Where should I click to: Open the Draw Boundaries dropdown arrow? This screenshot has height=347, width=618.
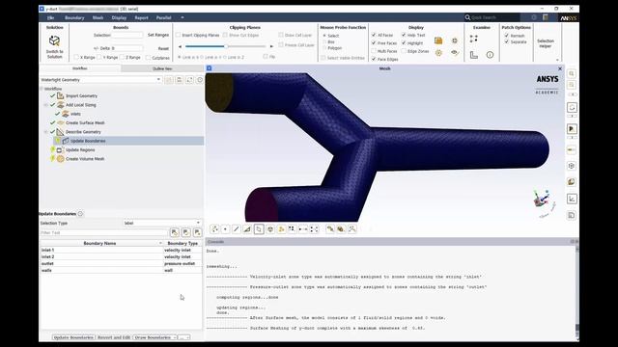(174, 337)
